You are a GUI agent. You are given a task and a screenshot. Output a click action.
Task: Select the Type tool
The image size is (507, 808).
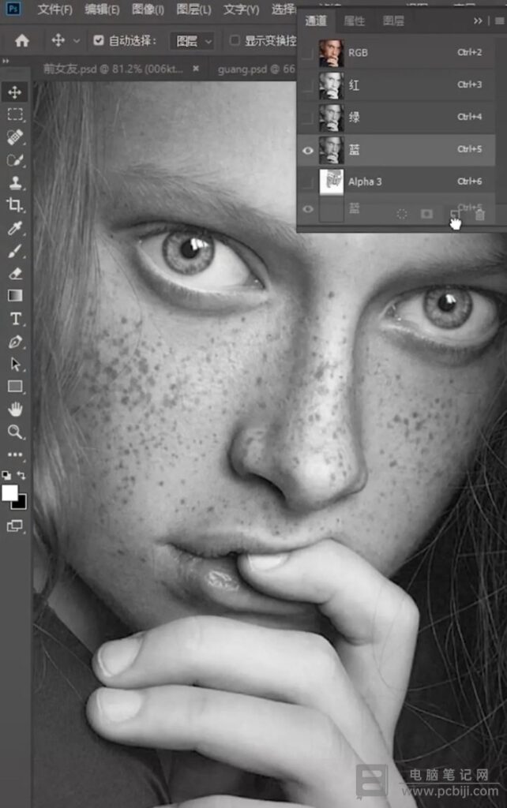pos(15,319)
